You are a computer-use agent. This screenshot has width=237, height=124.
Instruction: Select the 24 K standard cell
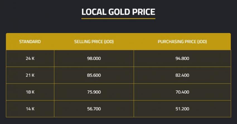coord(30,59)
